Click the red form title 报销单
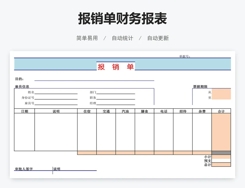The image size is (245, 188). coord(116,67)
